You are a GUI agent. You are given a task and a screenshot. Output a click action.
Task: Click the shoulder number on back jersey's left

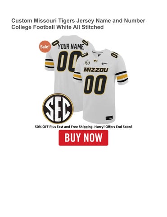pos(55,43)
